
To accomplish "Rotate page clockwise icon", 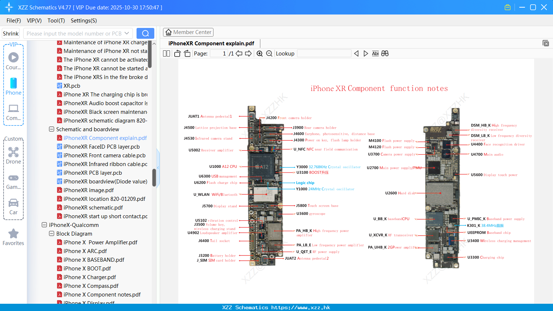I will point(187,54).
